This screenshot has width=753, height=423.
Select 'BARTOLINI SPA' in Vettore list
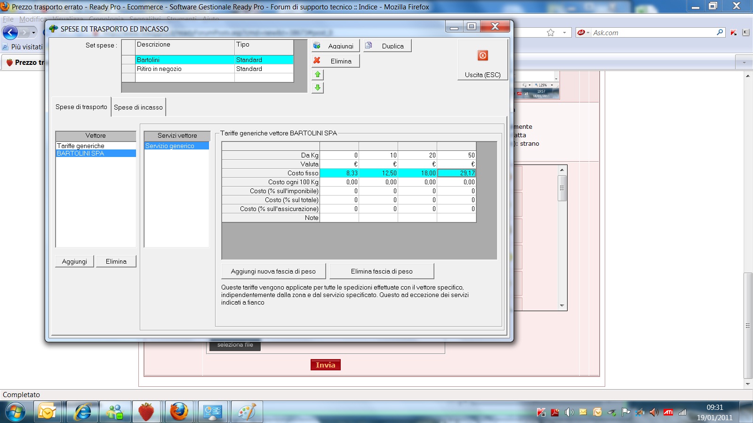tap(96, 153)
